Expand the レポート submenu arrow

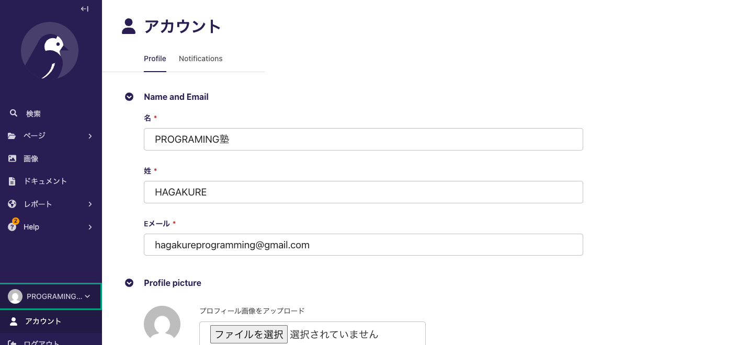point(89,204)
